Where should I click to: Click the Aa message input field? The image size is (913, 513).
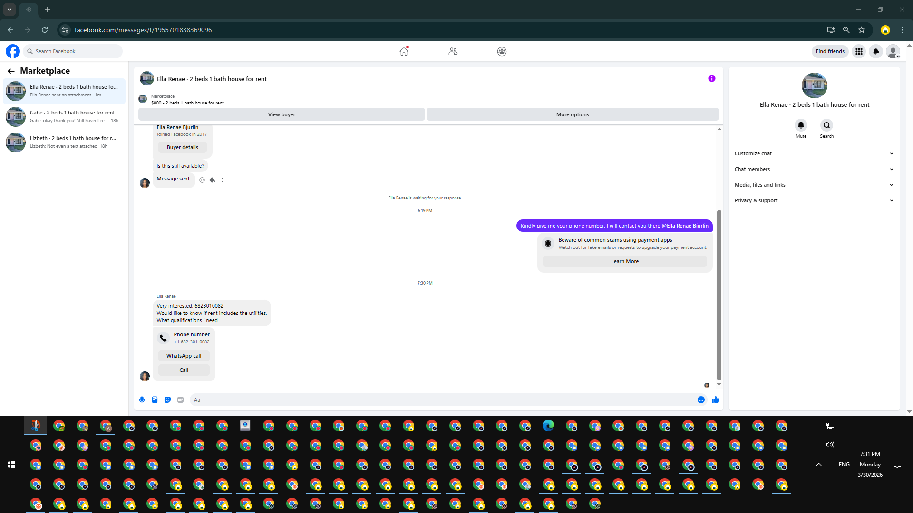tap(442, 400)
